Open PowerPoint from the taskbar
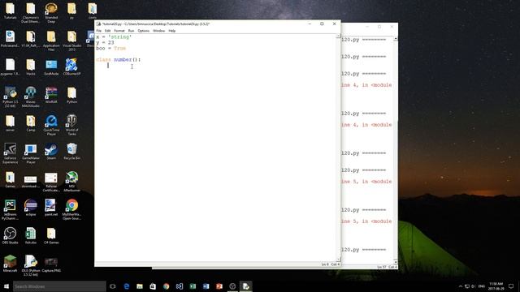The image size is (520, 292). coord(219,286)
